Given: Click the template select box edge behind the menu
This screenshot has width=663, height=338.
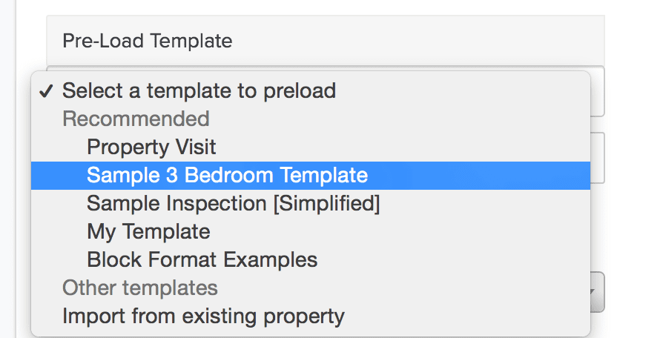Looking at the screenshot, I should [x=598, y=92].
